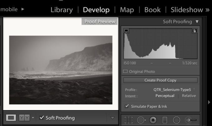Switch to the Map module
This screenshot has height=126, width=212.
point(127,10)
